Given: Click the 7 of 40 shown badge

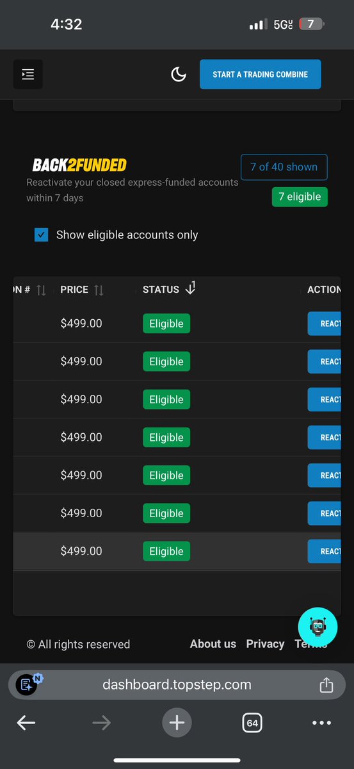Looking at the screenshot, I should [284, 167].
